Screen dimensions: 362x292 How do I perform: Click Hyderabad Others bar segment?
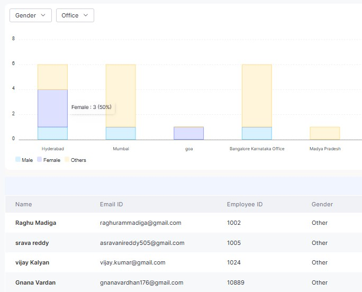click(52, 77)
